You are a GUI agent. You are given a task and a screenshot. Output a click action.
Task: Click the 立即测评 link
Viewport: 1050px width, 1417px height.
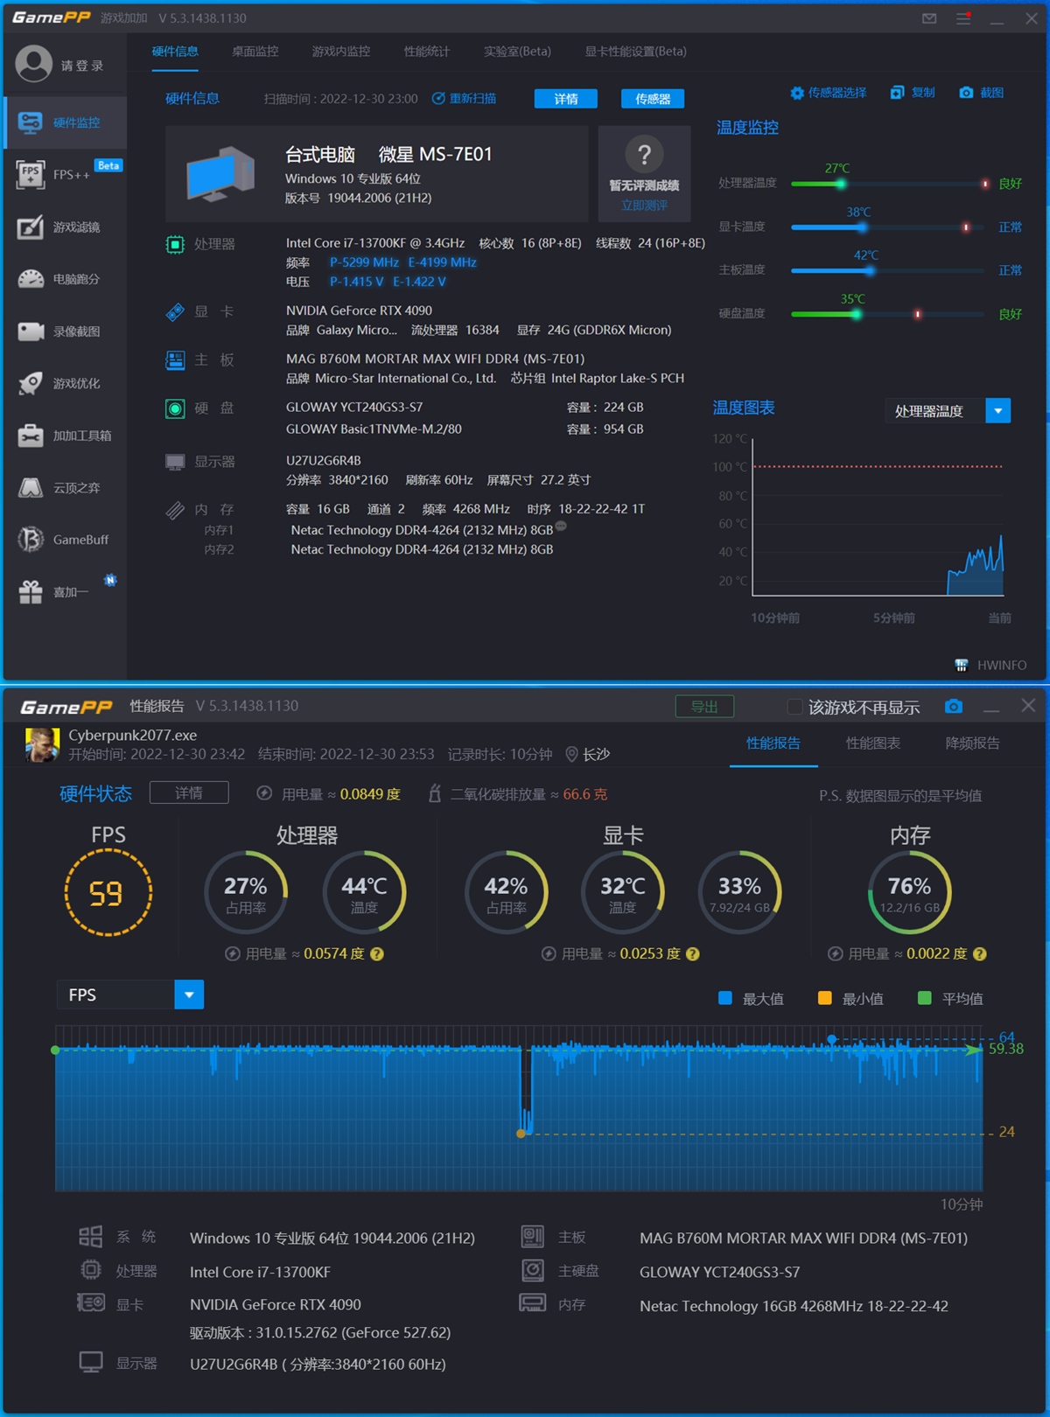[x=644, y=206]
